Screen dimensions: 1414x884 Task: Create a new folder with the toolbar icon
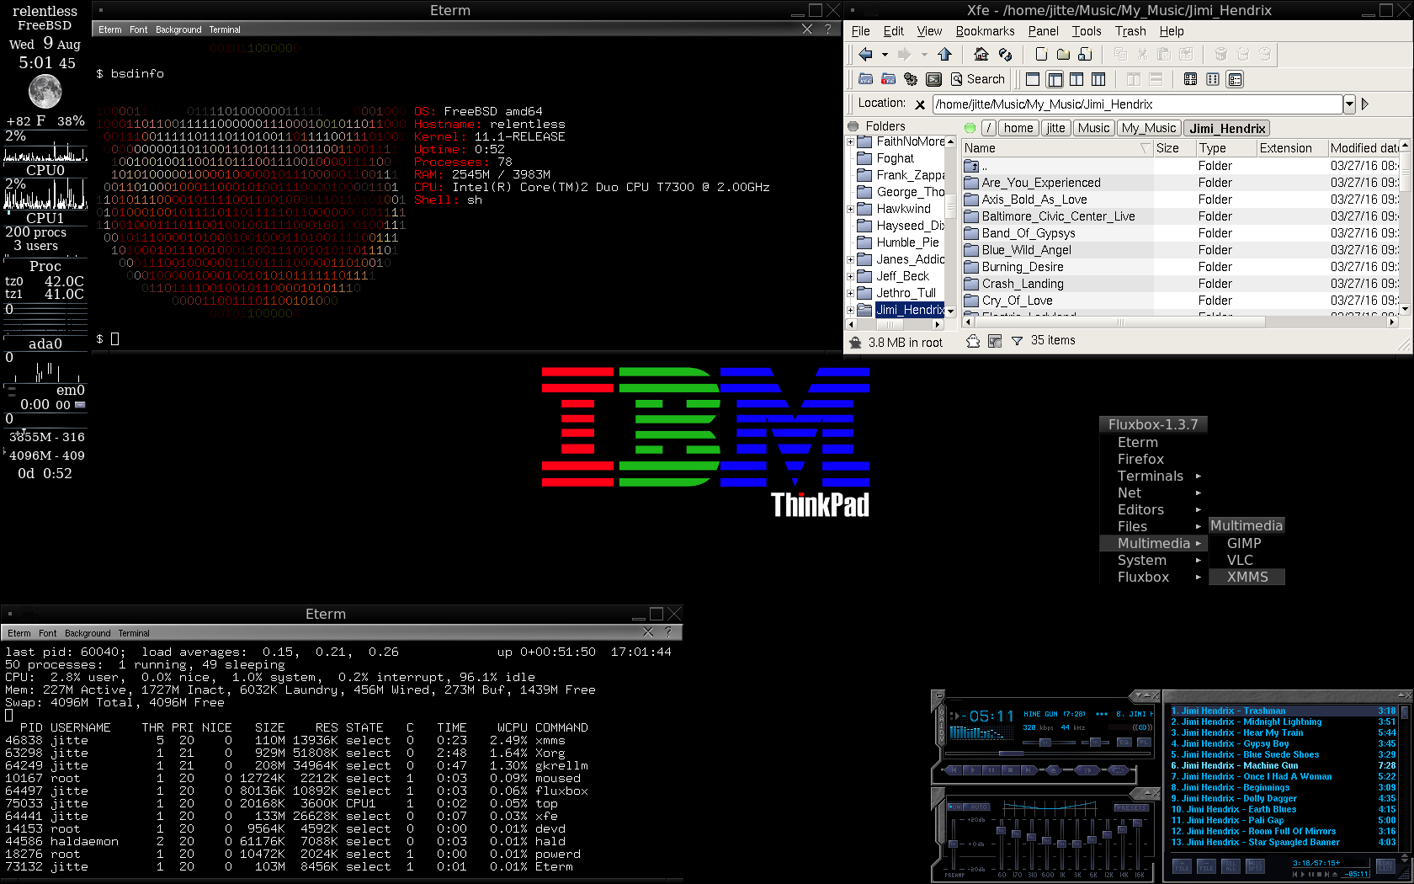(x=1063, y=55)
